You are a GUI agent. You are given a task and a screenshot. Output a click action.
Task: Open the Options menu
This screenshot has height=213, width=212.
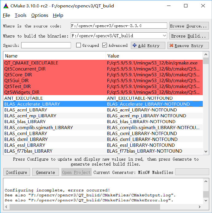pos(40,15)
